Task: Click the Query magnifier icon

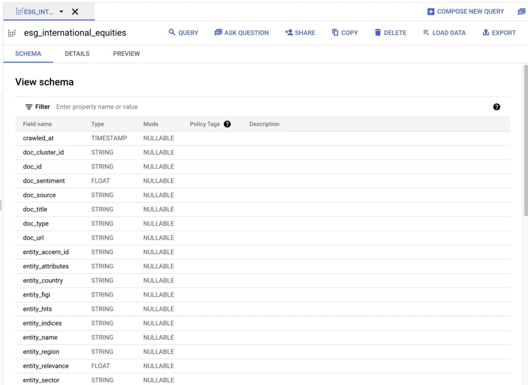Action: pos(172,32)
